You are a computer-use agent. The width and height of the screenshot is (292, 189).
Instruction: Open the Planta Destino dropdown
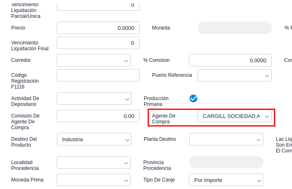[x=226, y=139]
